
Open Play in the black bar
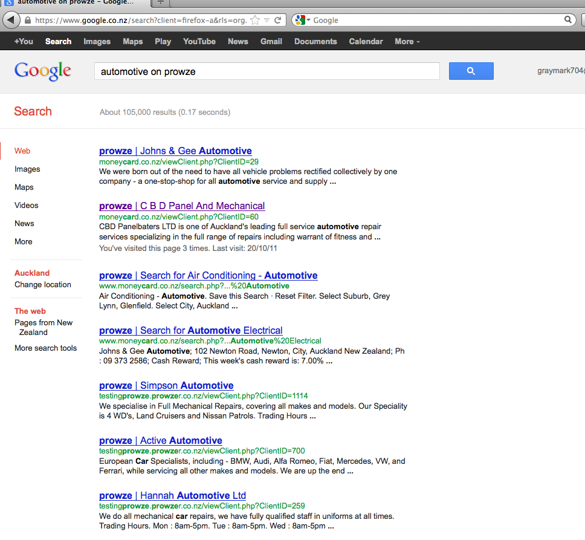(163, 42)
